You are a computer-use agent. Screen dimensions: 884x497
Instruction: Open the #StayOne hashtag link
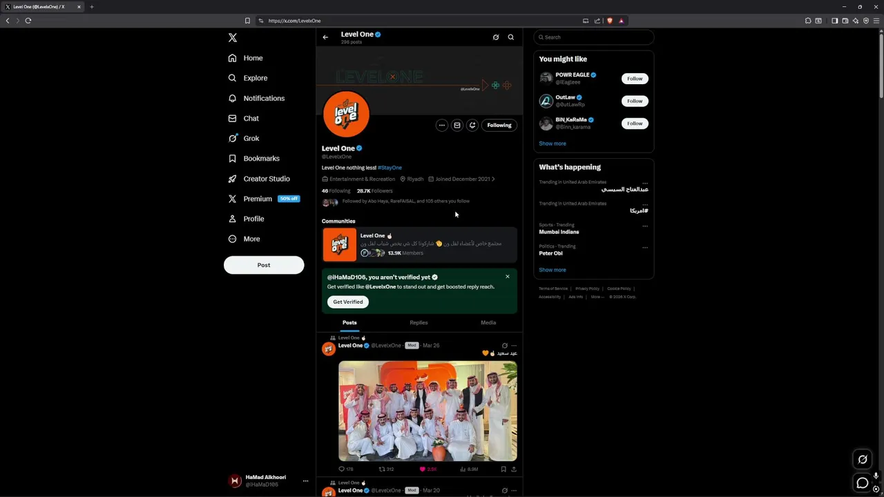pyautogui.click(x=390, y=168)
